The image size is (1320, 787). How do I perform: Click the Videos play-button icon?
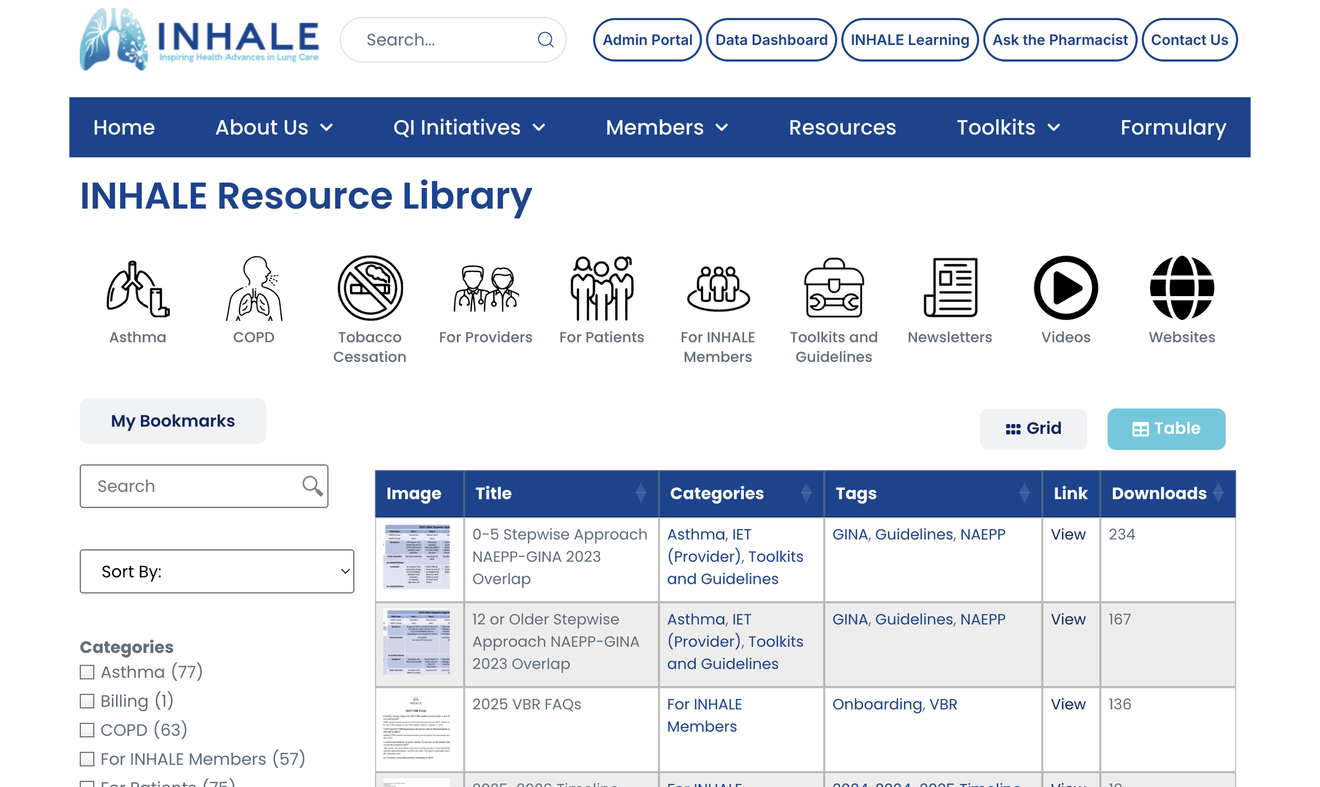coord(1066,289)
